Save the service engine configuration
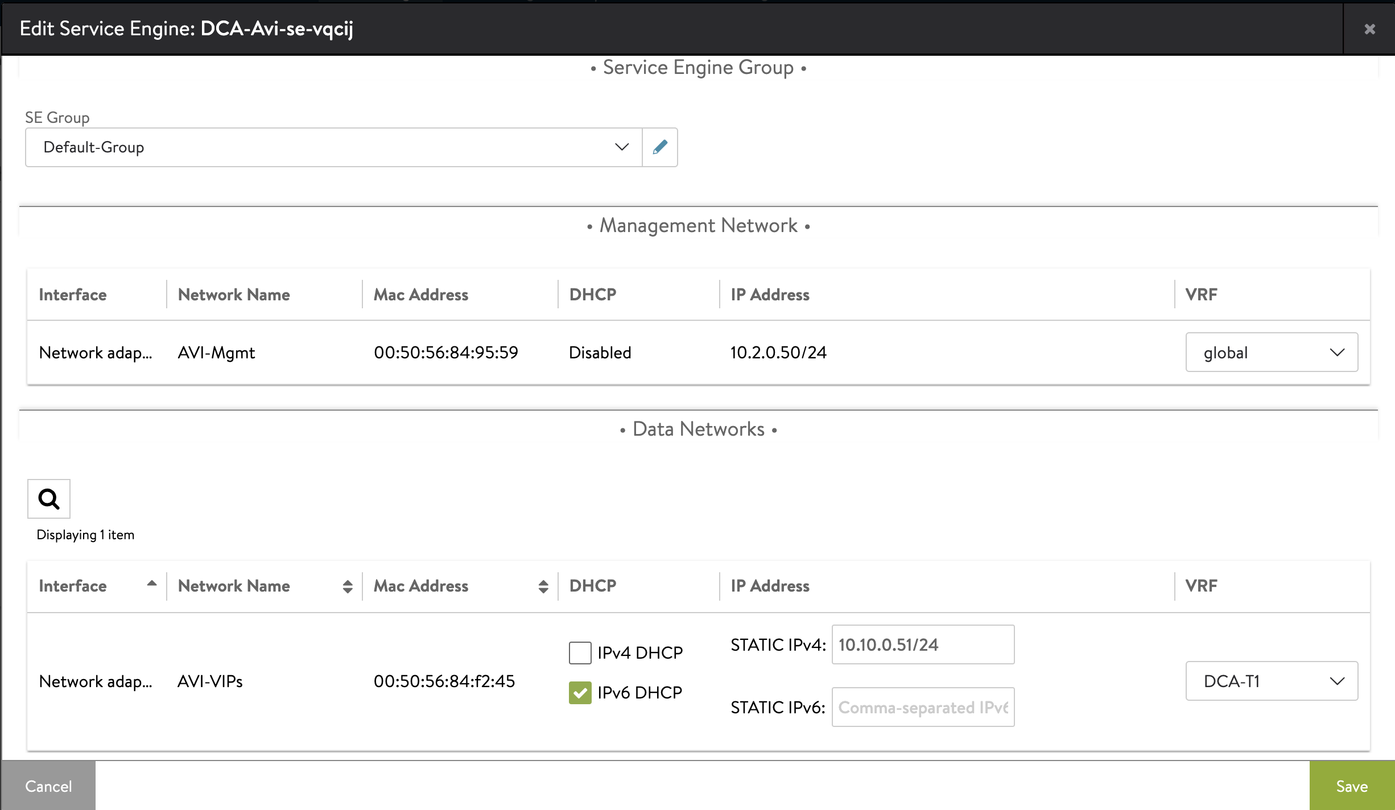This screenshot has height=810, width=1395. click(1352, 786)
